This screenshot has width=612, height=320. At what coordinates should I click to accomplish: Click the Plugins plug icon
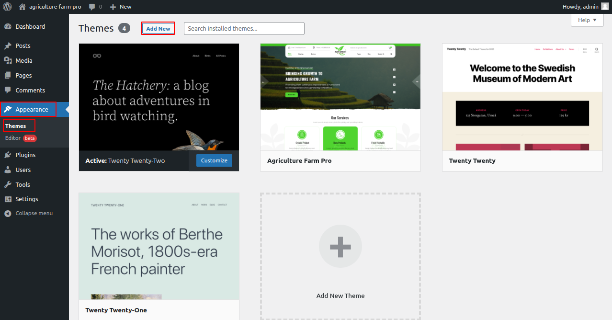(8, 155)
